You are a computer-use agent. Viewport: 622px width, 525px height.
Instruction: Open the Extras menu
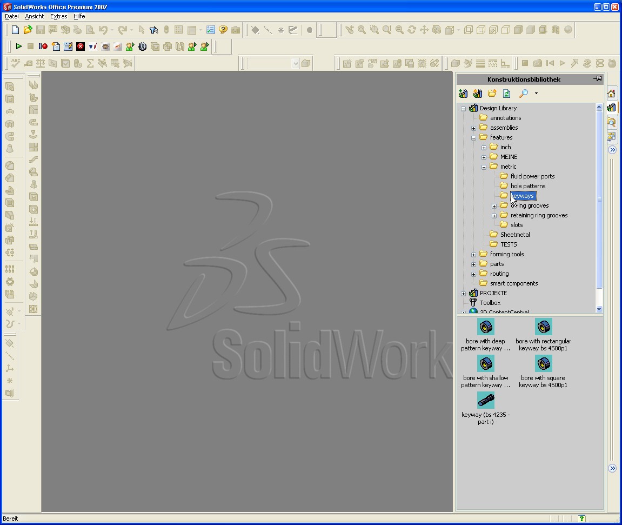tap(58, 16)
